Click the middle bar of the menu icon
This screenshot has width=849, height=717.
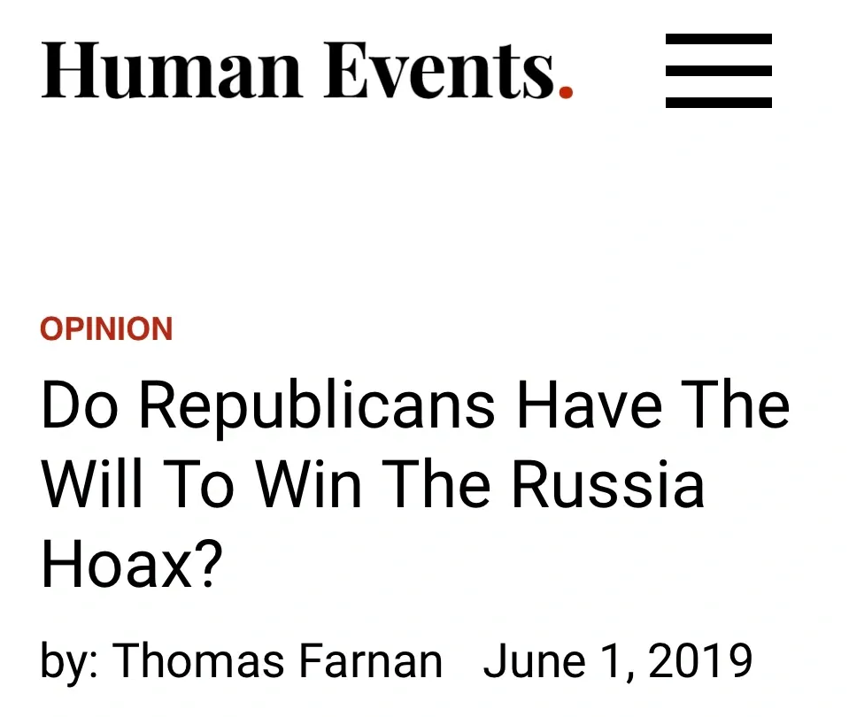(x=718, y=71)
